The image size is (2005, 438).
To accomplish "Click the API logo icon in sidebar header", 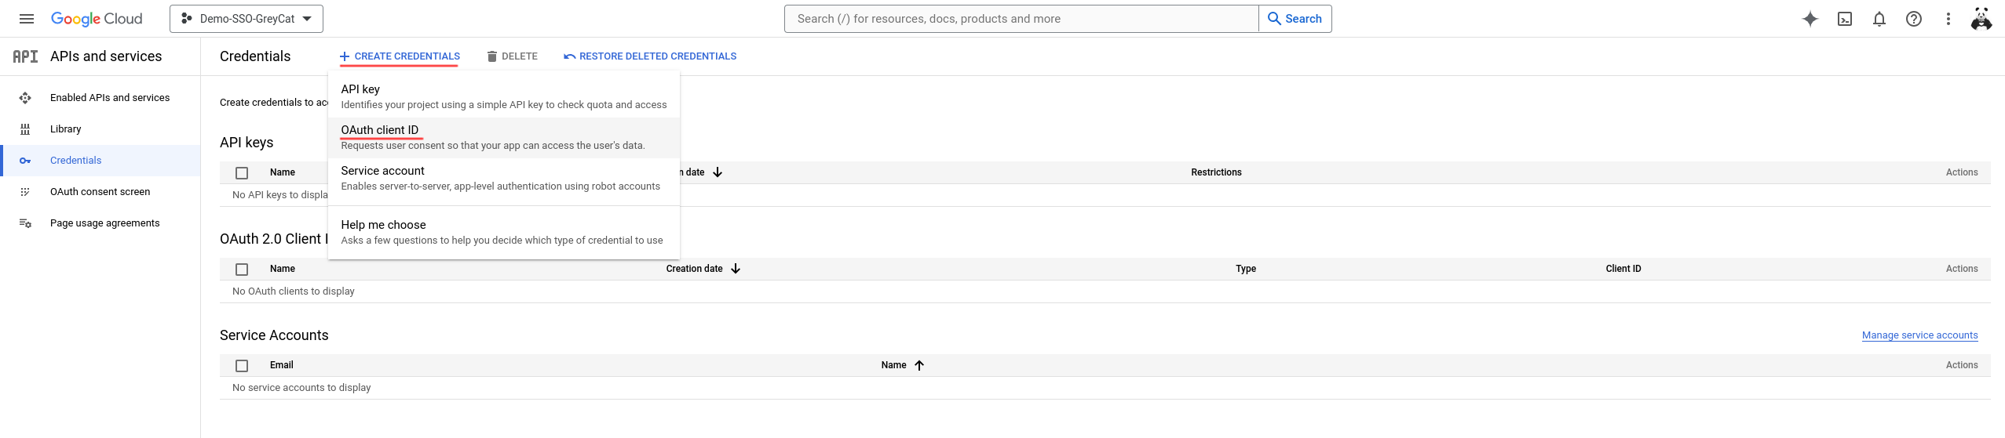I will [25, 56].
